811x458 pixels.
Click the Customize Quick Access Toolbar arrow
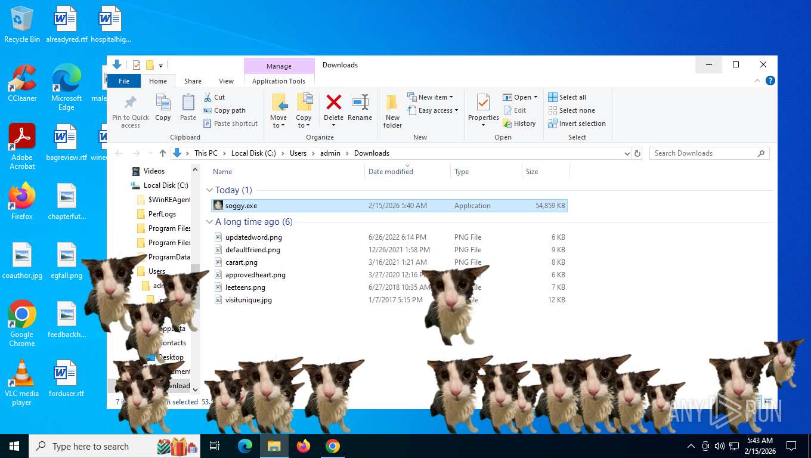point(160,65)
